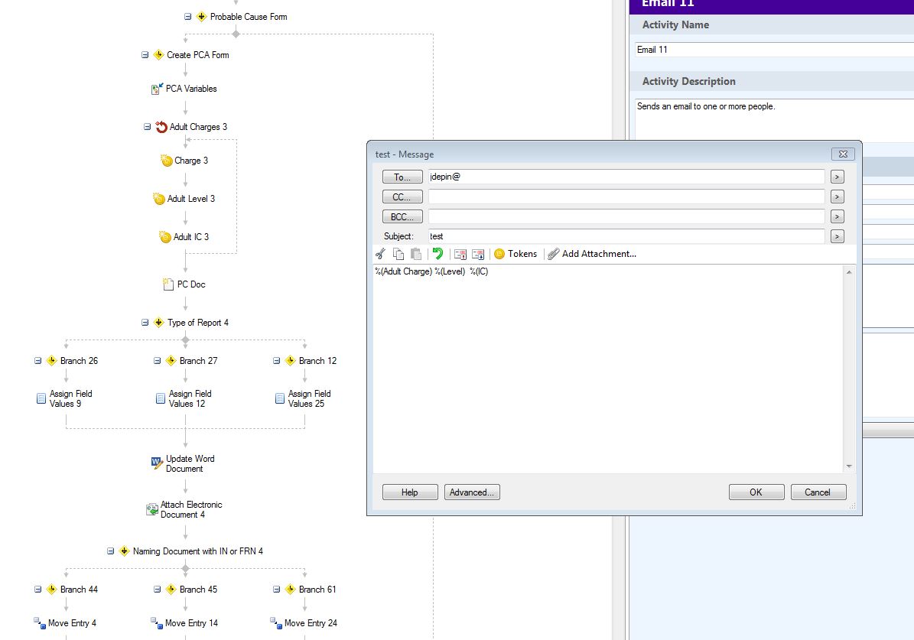This screenshot has height=640, width=914.
Task: Collapse Branch 61 expander
Action: 276,590
